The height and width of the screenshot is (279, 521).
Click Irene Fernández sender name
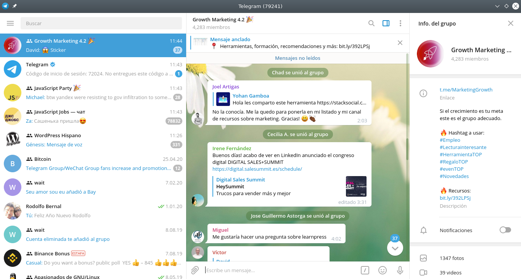(x=232, y=148)
